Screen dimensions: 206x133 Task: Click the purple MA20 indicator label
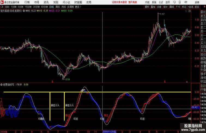[54, 11]
